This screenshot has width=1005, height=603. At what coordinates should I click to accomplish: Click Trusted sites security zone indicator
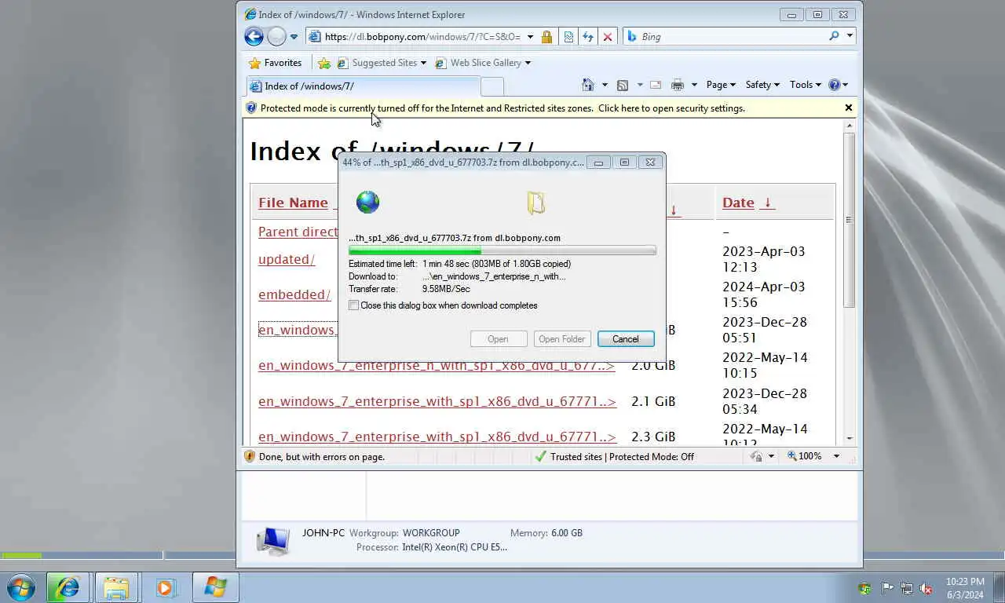coord(614,456)
